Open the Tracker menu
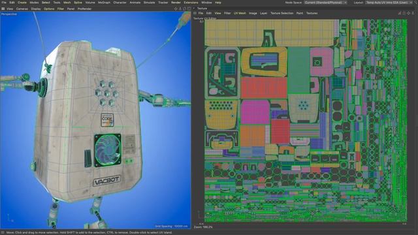This screenshot has height=235, width=418. coord(163,3)
